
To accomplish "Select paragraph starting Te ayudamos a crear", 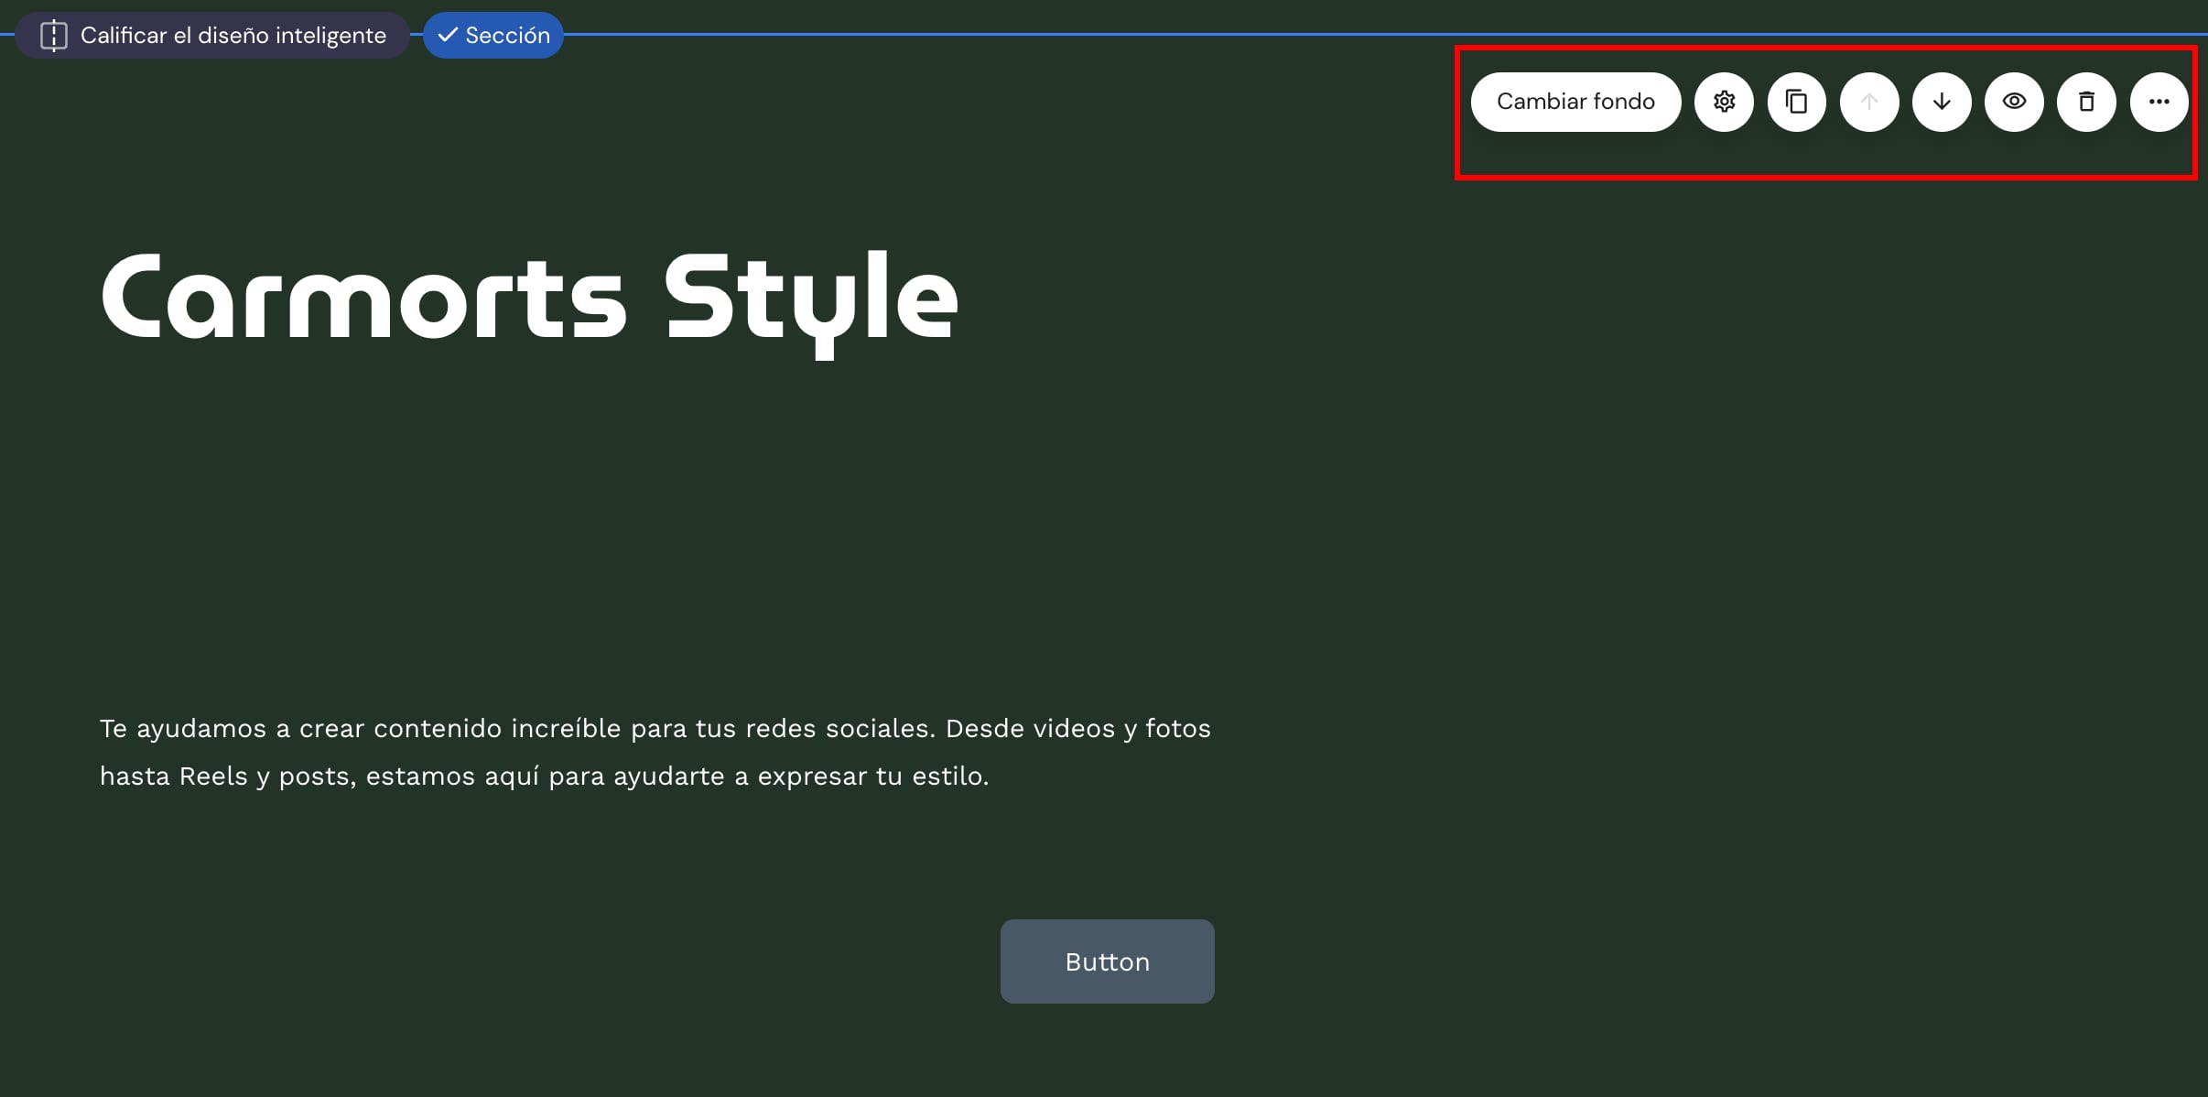I will coord(655,729).
